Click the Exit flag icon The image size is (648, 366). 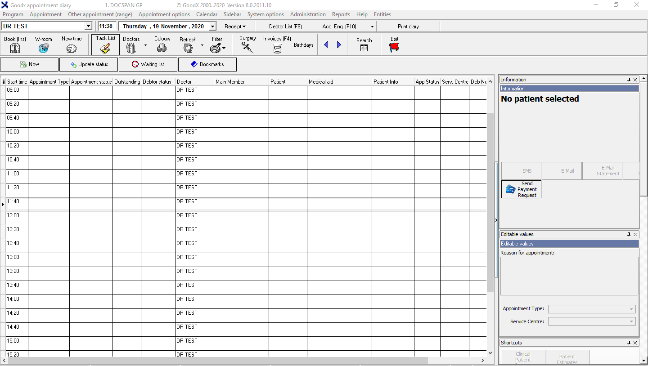394,48
